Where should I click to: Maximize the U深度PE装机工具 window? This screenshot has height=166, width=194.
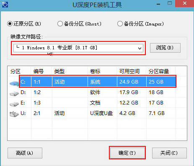coord(170,3)
